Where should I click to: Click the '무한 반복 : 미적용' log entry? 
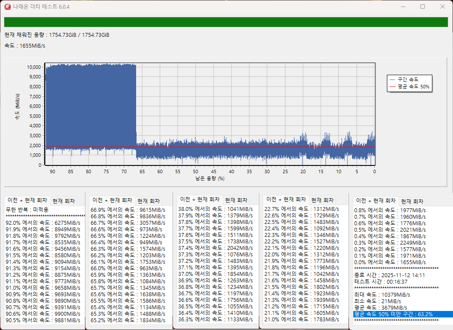27,210
